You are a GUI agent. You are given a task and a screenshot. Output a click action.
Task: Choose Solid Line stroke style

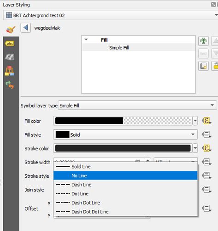125,167
